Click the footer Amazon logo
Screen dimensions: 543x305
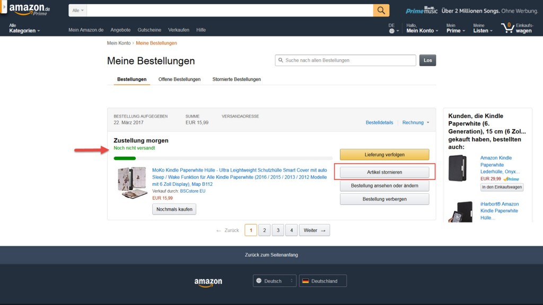208,282
